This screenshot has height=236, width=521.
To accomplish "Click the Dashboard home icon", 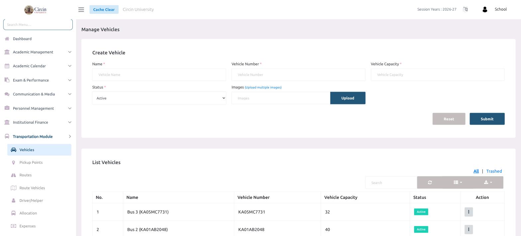I will tap(7, 39).
